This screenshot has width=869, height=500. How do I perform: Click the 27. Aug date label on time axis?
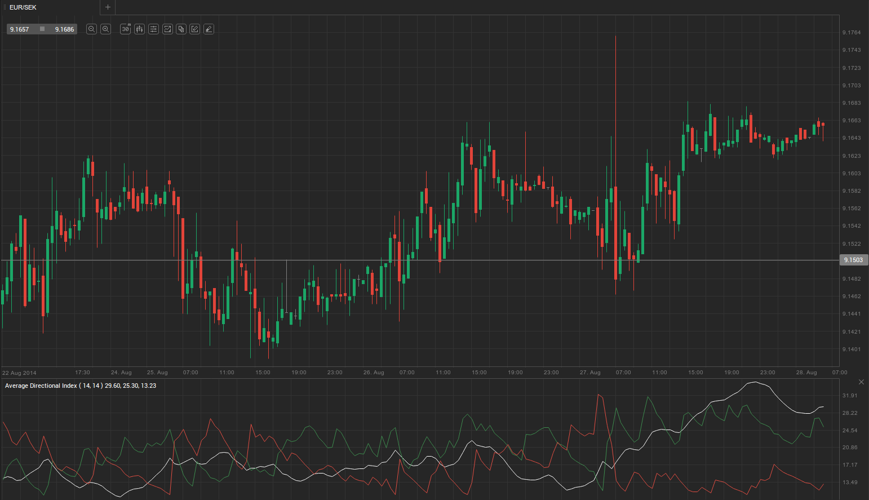(590, 372)
